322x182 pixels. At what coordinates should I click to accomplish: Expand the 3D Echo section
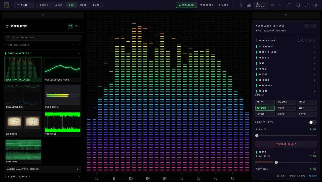tap(286, 80)
